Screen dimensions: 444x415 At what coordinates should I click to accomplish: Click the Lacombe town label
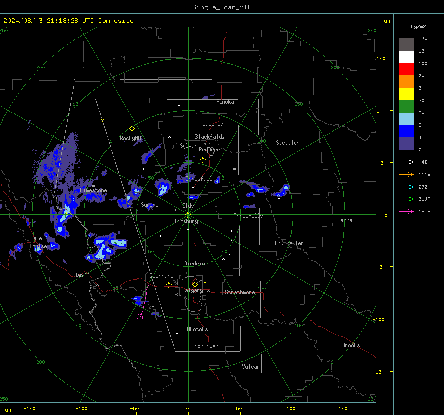(x=213, y=124)
